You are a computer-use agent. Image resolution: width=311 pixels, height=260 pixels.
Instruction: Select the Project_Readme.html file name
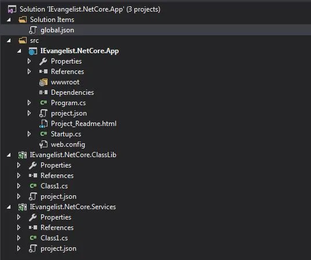[84, 124]
